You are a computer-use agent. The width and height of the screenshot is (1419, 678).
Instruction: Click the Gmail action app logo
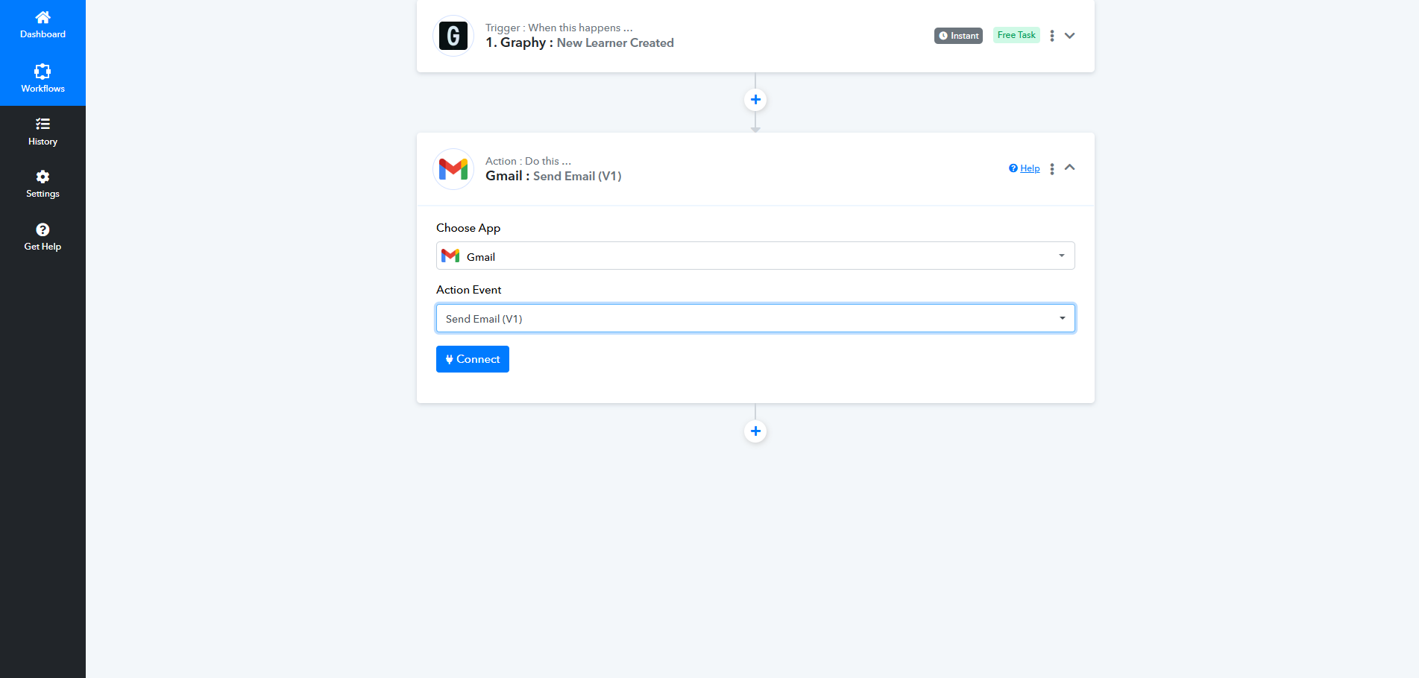click(x=453, y=169)
